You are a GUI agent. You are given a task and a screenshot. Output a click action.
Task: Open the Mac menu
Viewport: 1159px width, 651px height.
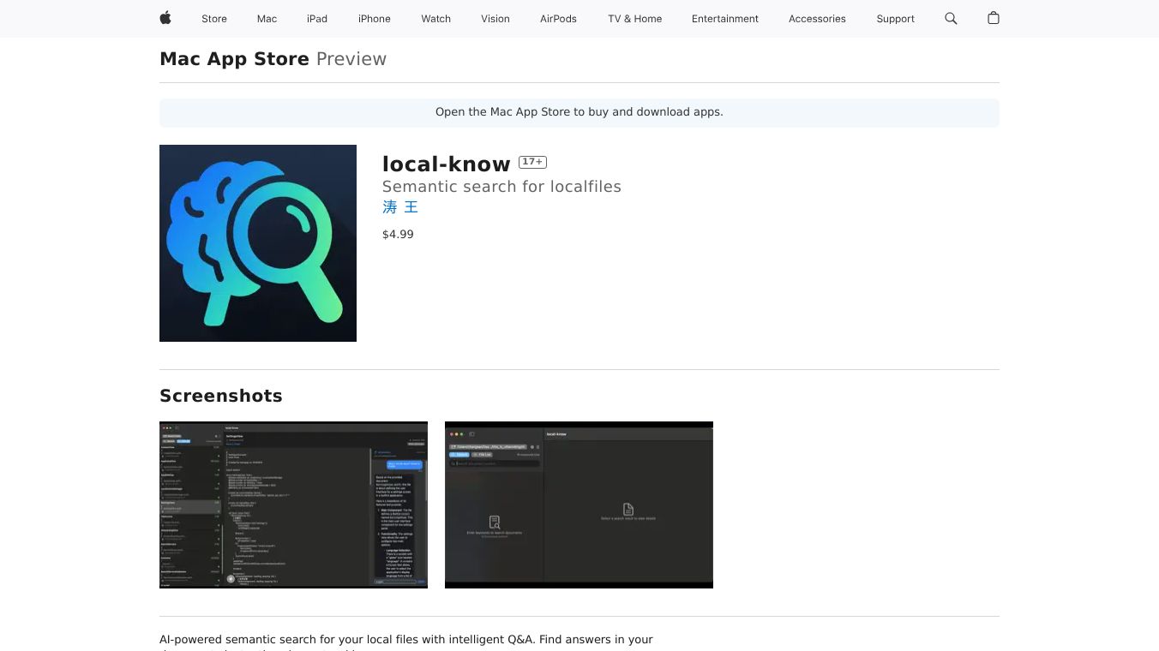(267, 19)
